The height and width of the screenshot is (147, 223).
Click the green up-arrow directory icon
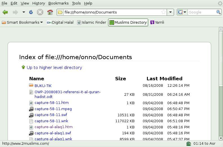pos(23,67)
